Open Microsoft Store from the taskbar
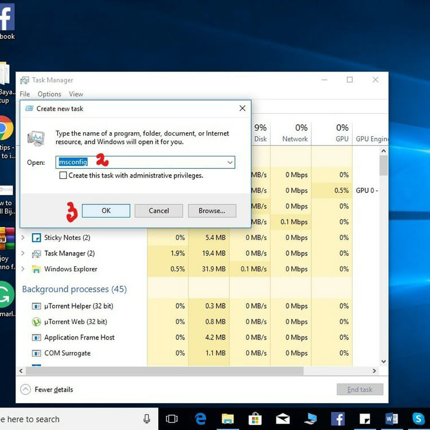Screen dimensions: 430x430 coord(255,419)
